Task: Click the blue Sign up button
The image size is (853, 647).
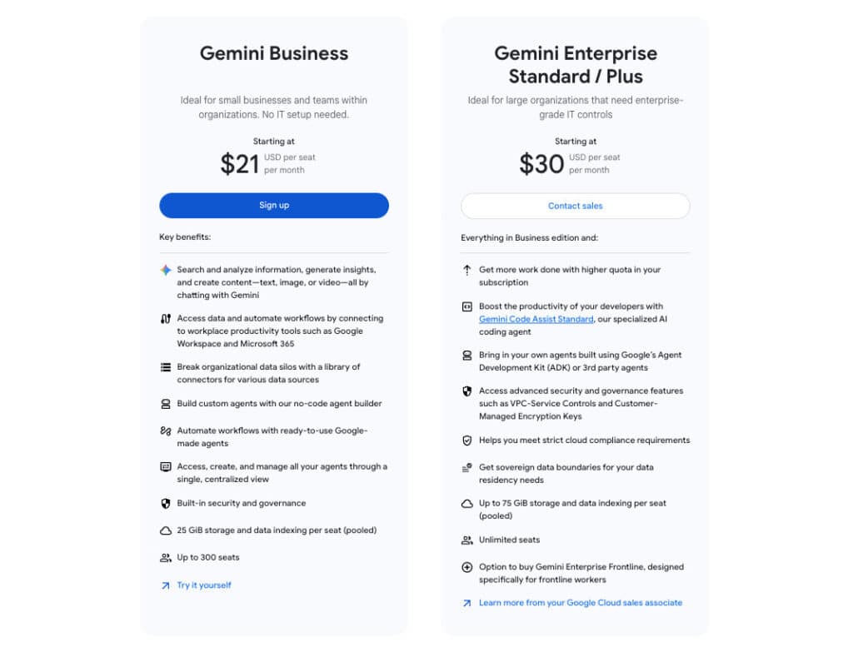Action: pos(273,206)
